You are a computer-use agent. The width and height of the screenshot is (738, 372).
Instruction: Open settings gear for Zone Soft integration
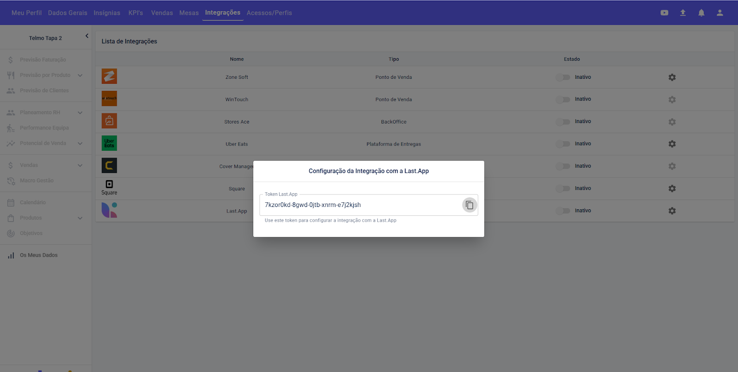pyautogui.click(x=672, y=77)
